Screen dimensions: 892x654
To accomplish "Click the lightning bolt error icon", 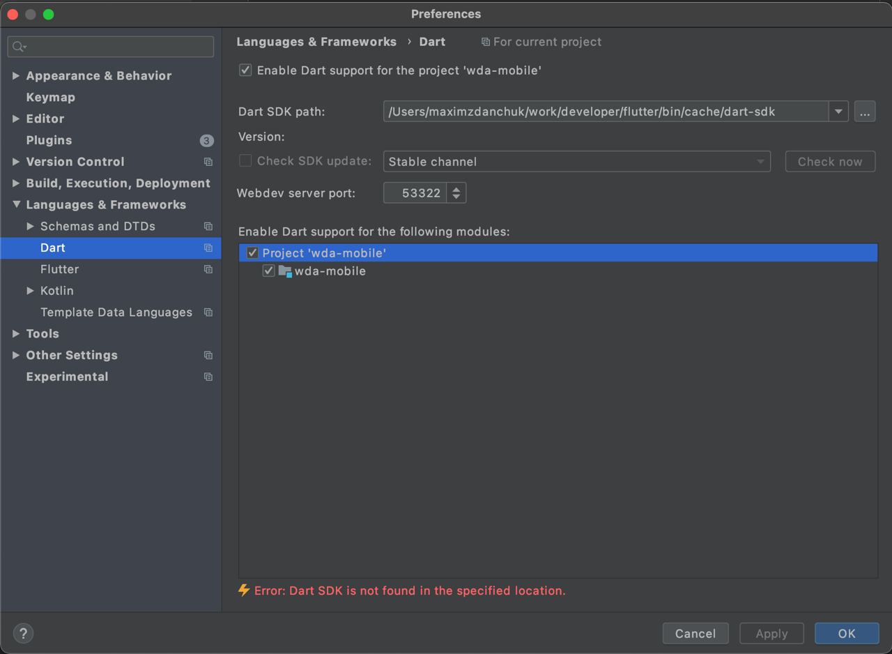I will click(x=244, y=591).
